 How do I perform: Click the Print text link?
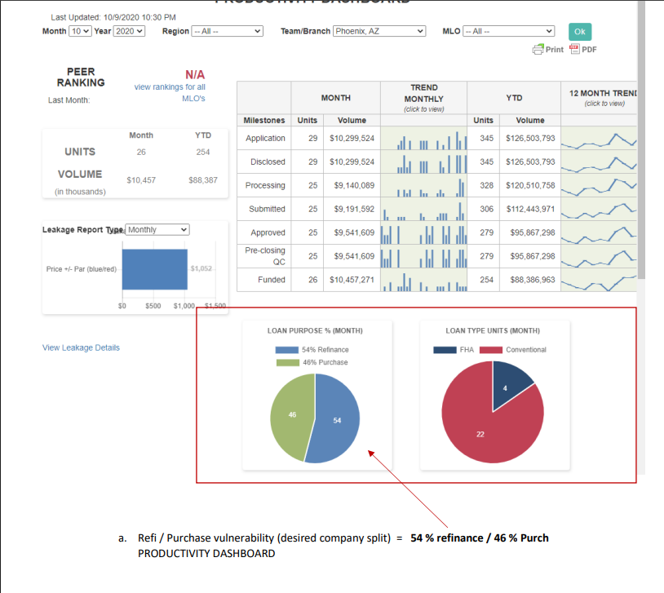click(555, 50)
